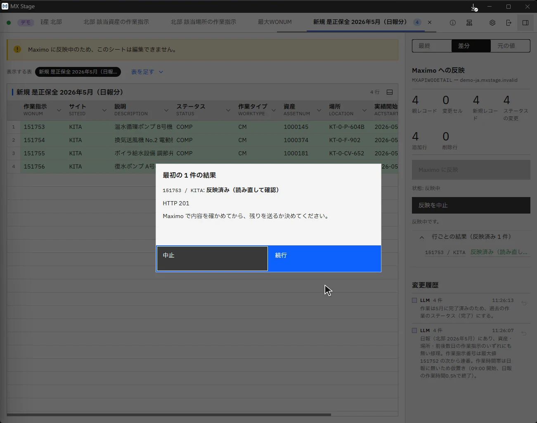The height and width of the screenshot is (423, 537).
Task: Open the settings gear icon
Action: click(492, 23)
